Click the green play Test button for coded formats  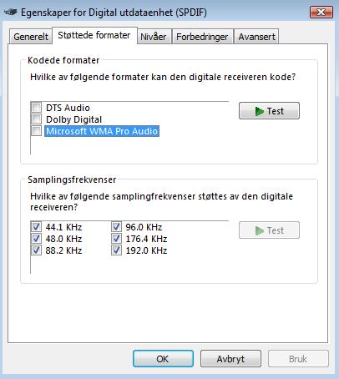(269, 111)
